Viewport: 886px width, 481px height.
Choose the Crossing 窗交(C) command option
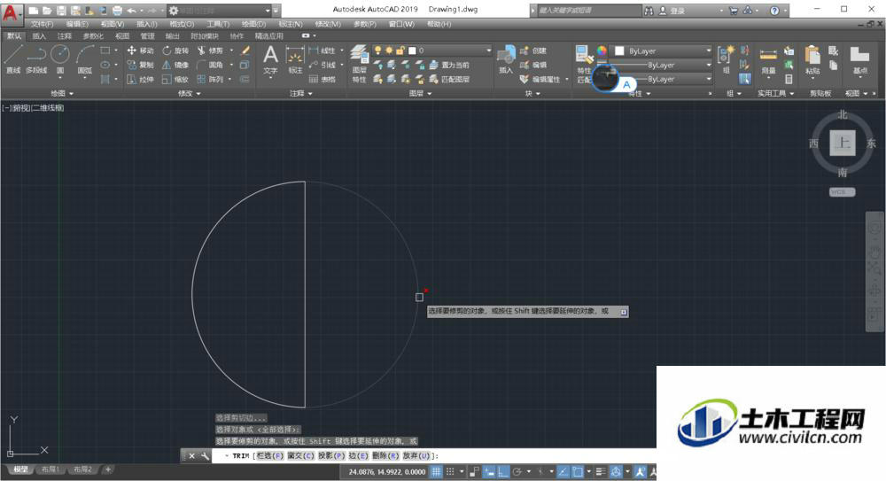click(300, 455)
